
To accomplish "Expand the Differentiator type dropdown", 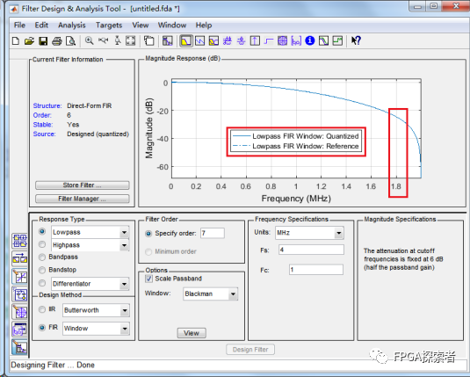I will click(124, 284).
